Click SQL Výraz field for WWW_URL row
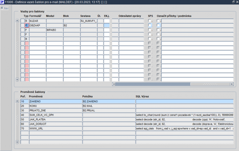Image resolution: width=239 pixels, height=151 pixels. click(184, 128)
